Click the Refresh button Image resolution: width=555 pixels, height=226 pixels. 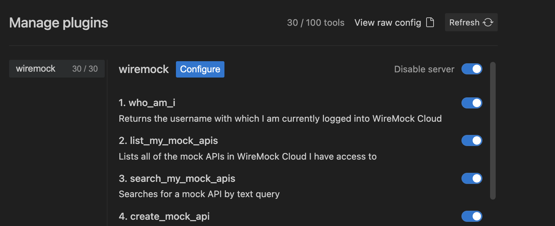point(471,23)
